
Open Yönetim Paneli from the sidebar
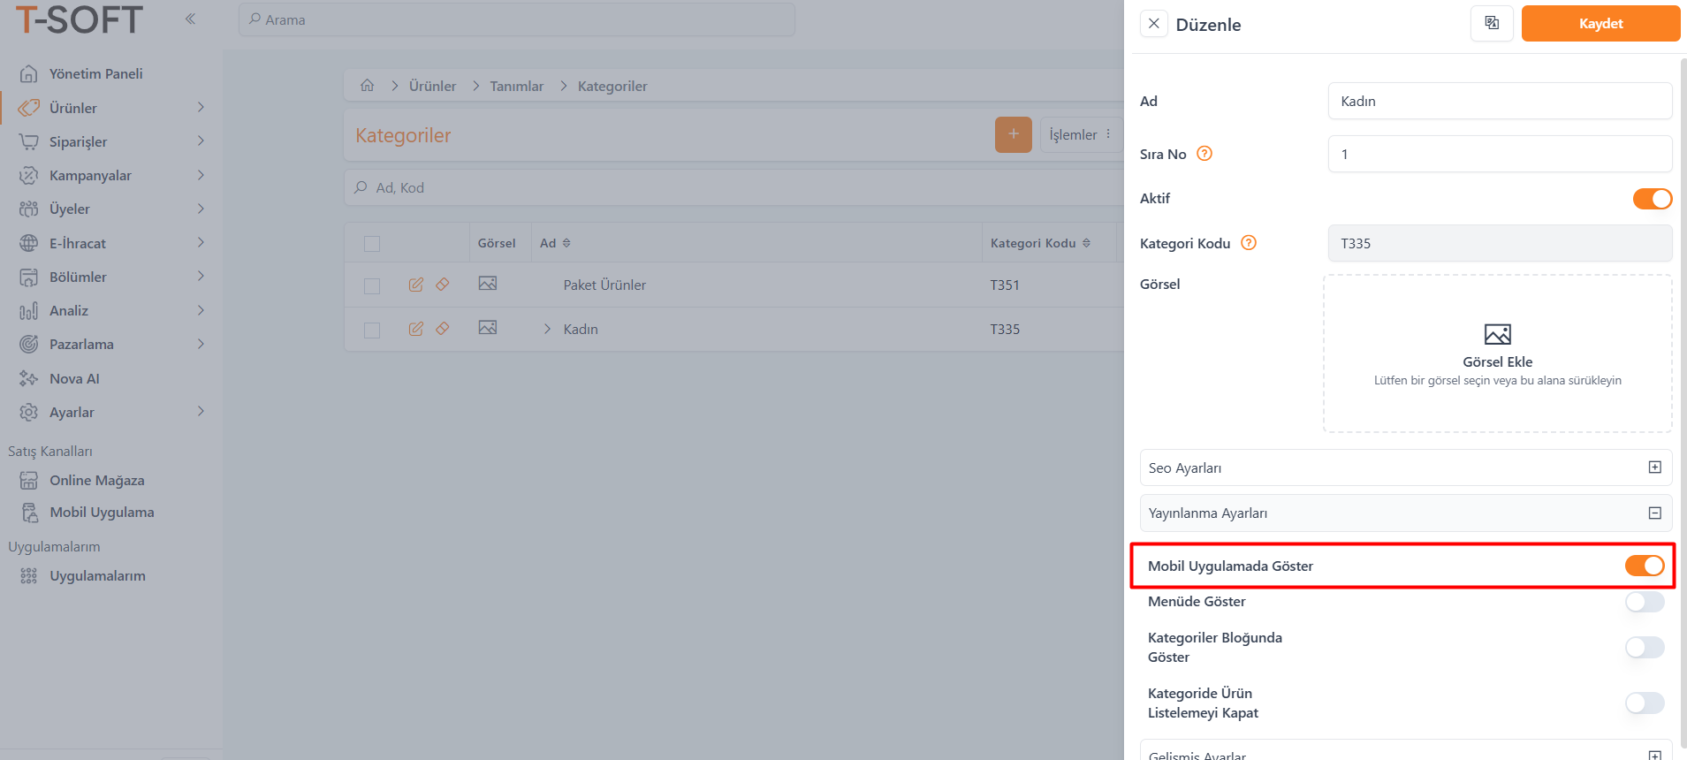pyautogui.click(x=95, y=73)
